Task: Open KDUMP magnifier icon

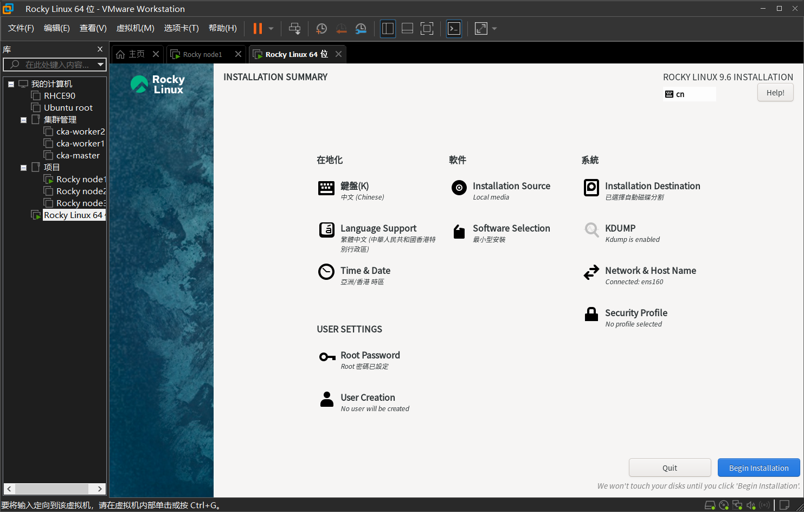Action: [591, 230]
